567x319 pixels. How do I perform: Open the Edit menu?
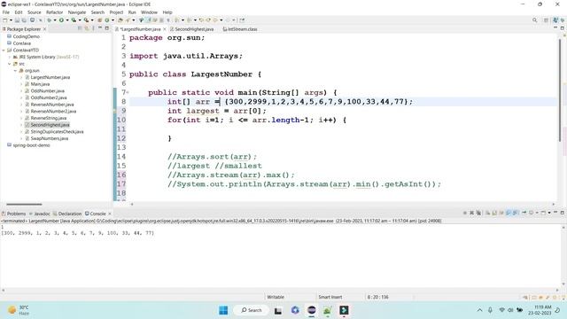(19, 12)
